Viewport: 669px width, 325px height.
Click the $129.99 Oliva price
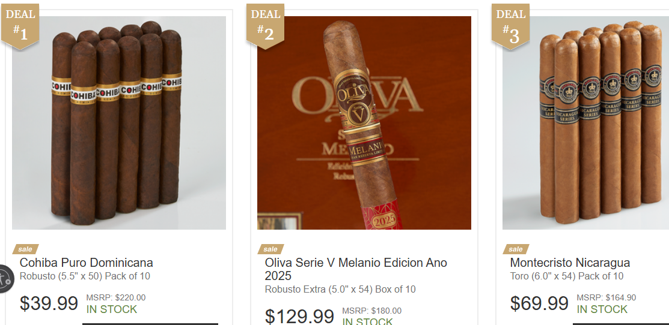point(299,317)
